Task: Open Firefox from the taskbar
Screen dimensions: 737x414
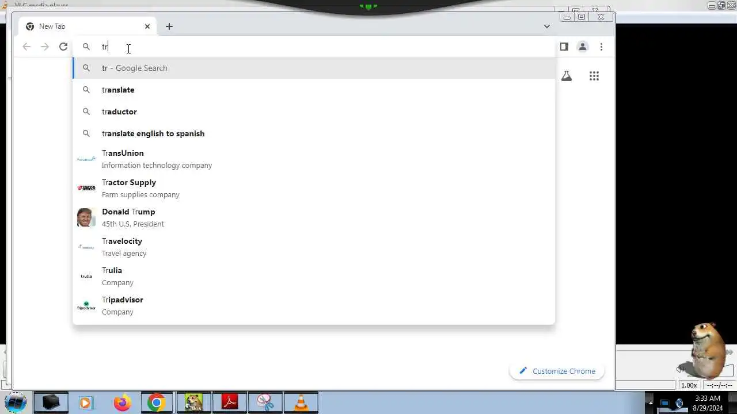Action: tap(122, 402)
